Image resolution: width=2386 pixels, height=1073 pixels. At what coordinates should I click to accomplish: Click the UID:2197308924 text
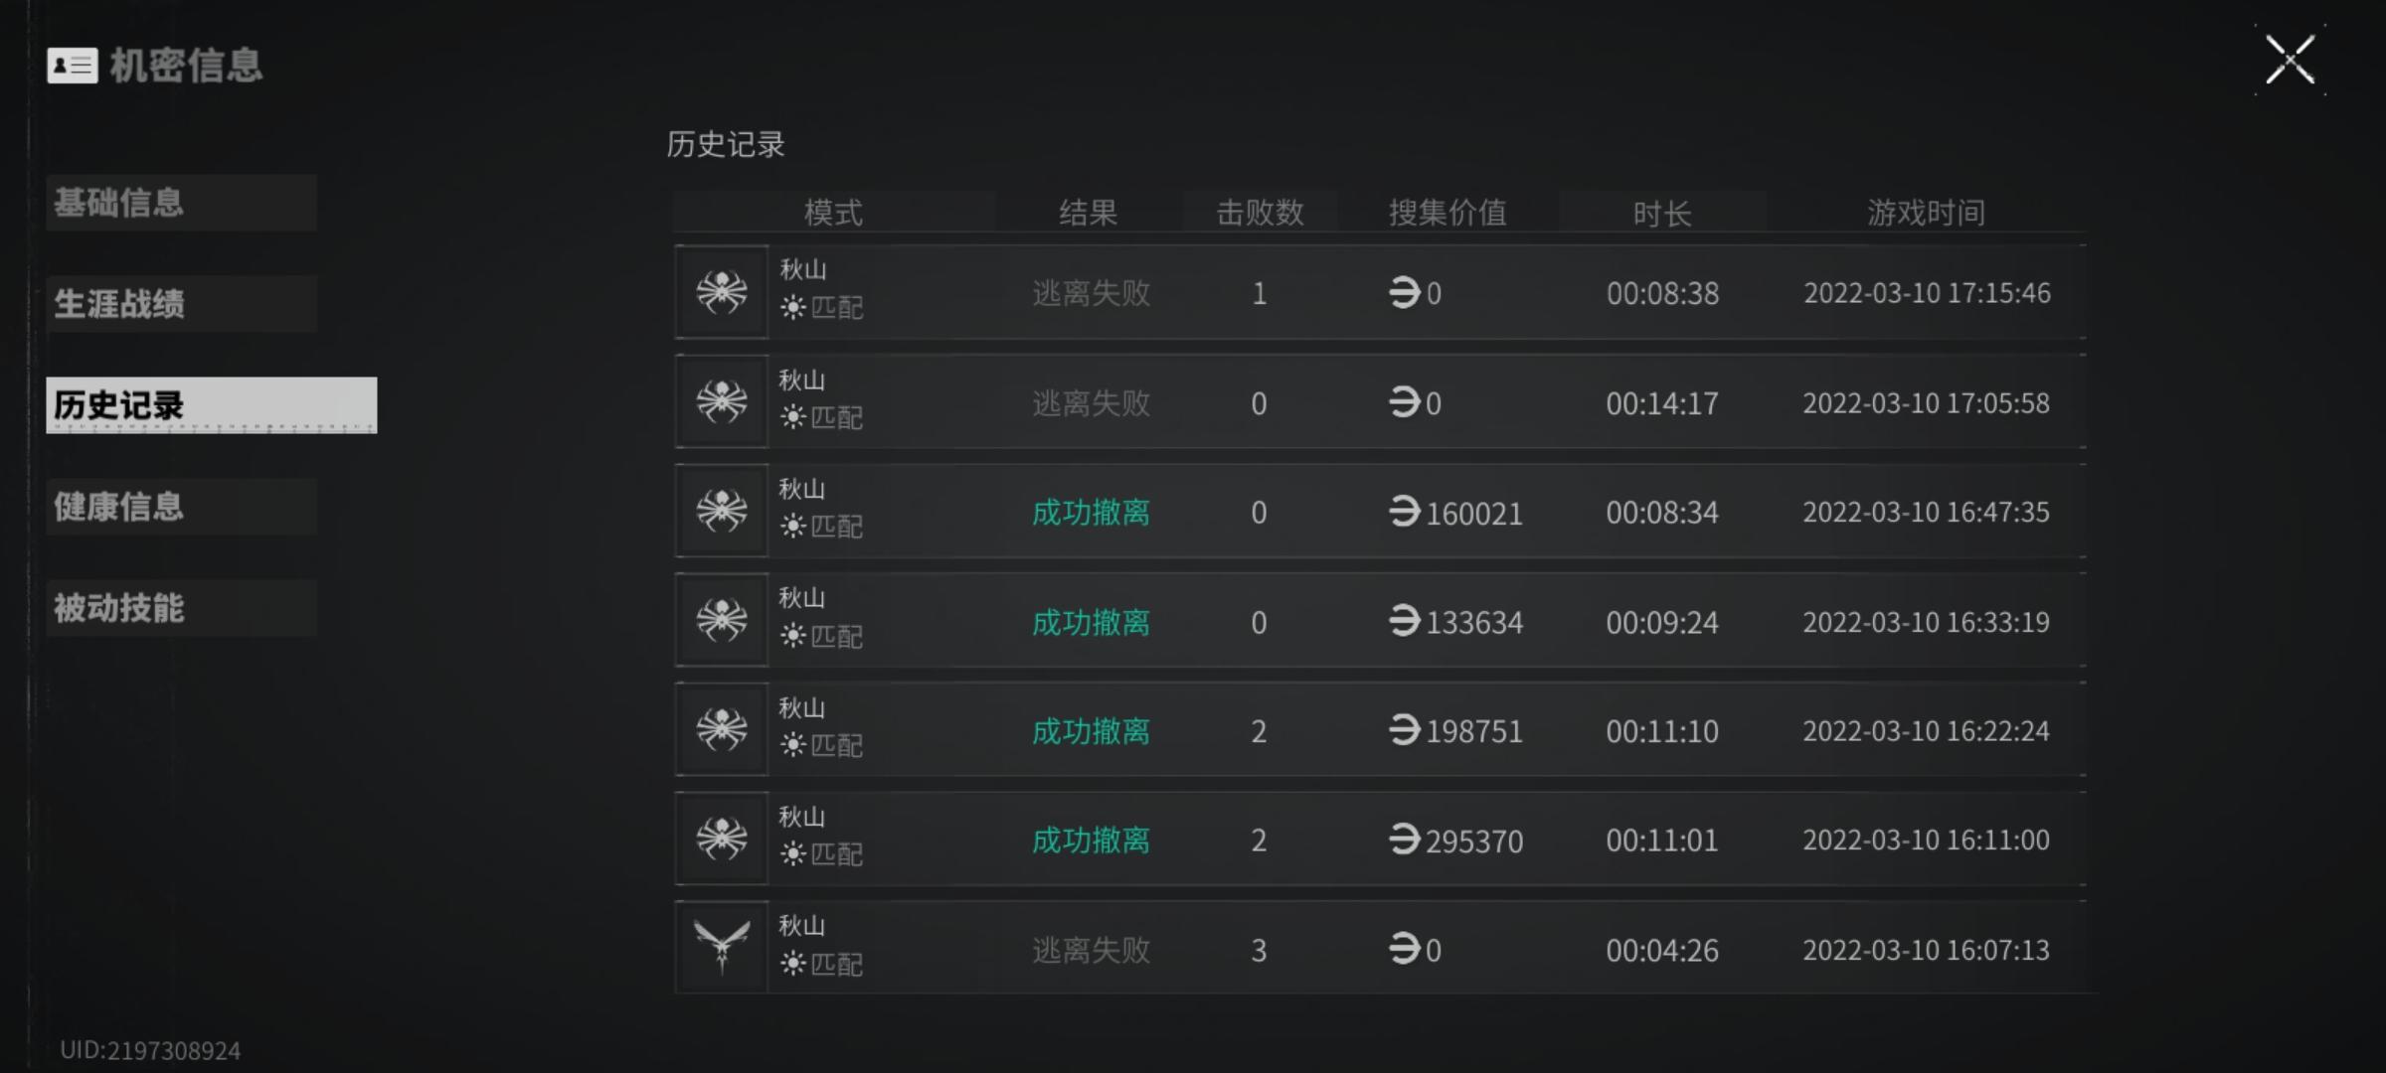pos(150,1051)
